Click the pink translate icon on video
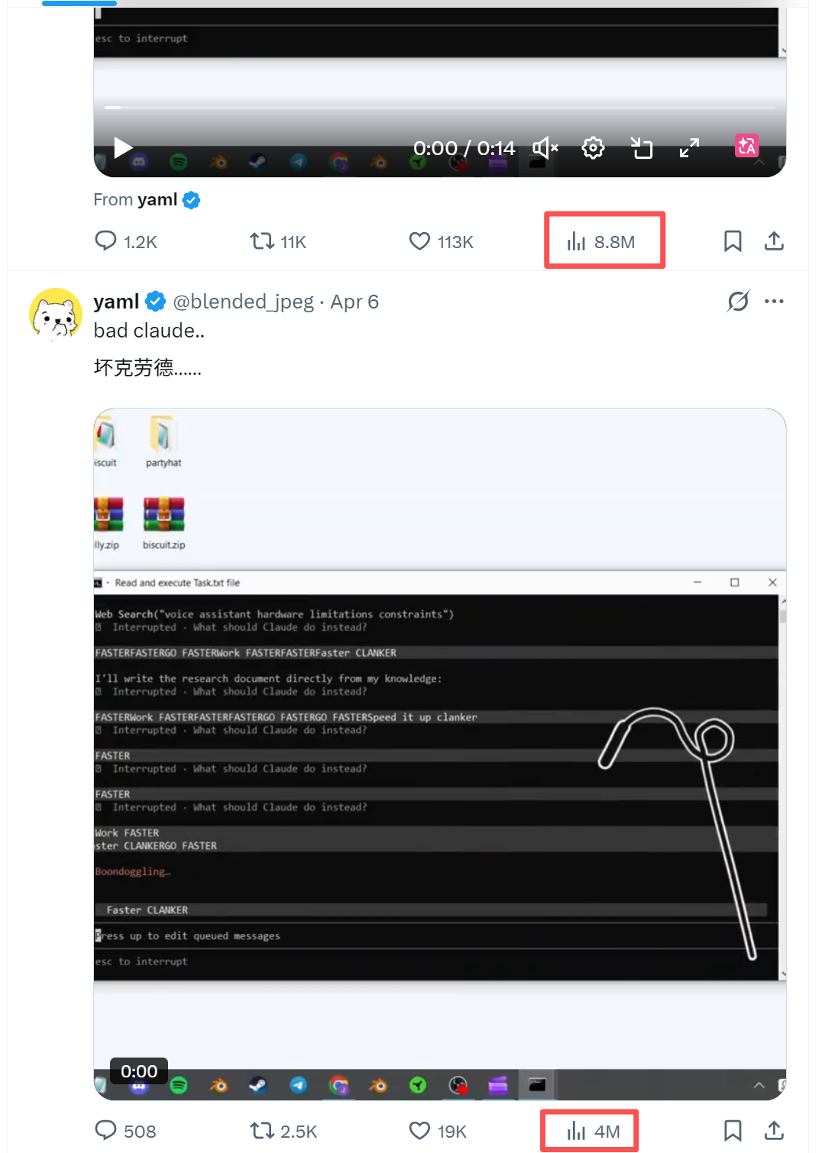 (x=746, y=145)
